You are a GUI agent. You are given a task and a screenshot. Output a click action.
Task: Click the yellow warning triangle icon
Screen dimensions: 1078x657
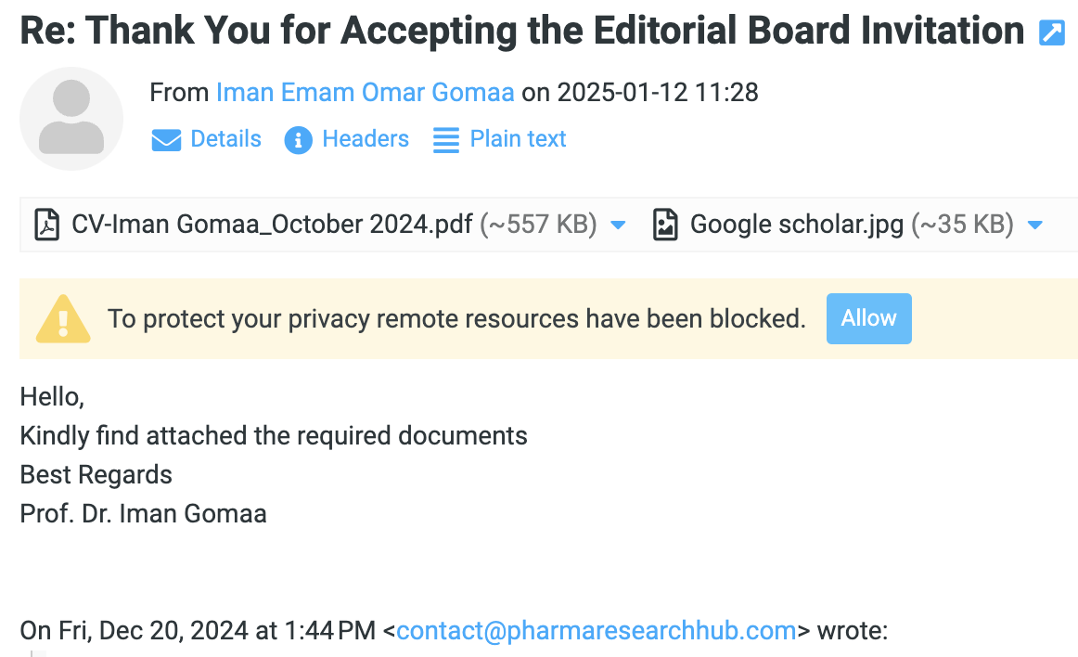click(63, 319)
